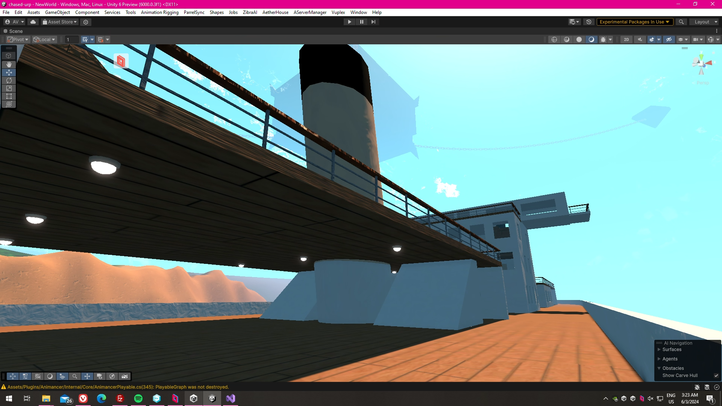Select the Rotate tool
722x406 pixels.
[x=9, y=80]
